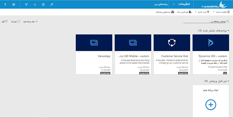Click the date 07/10/1399 on Dynamics 365 card
This screenshot has width=233, height=118.
[x=223, y=70]
